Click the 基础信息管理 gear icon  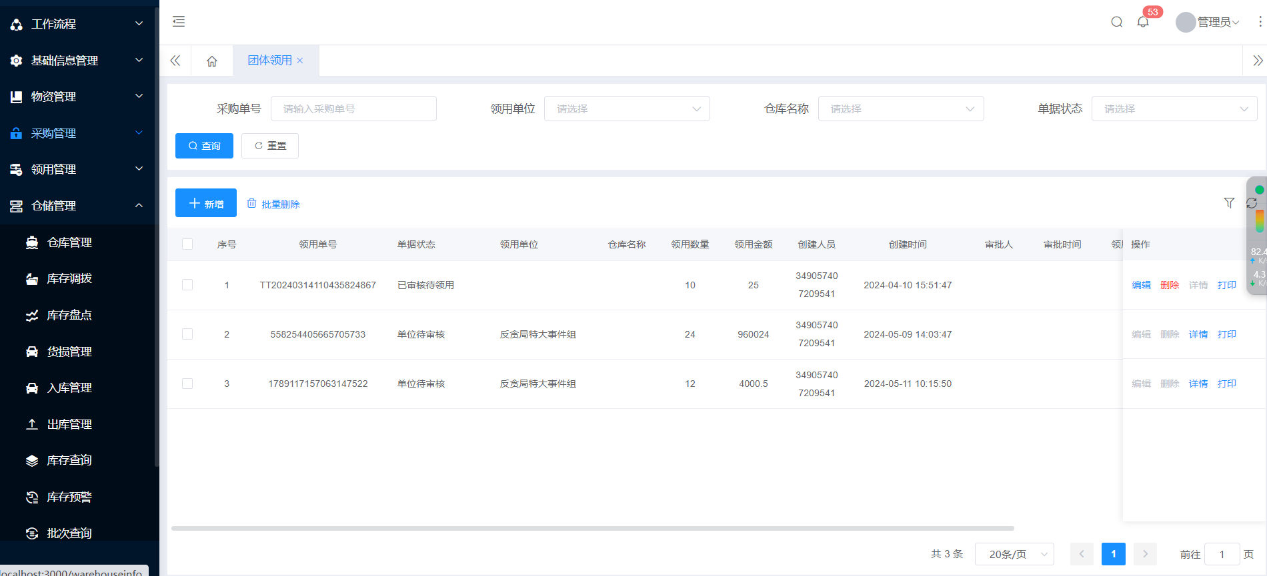[x=17, y=61]
